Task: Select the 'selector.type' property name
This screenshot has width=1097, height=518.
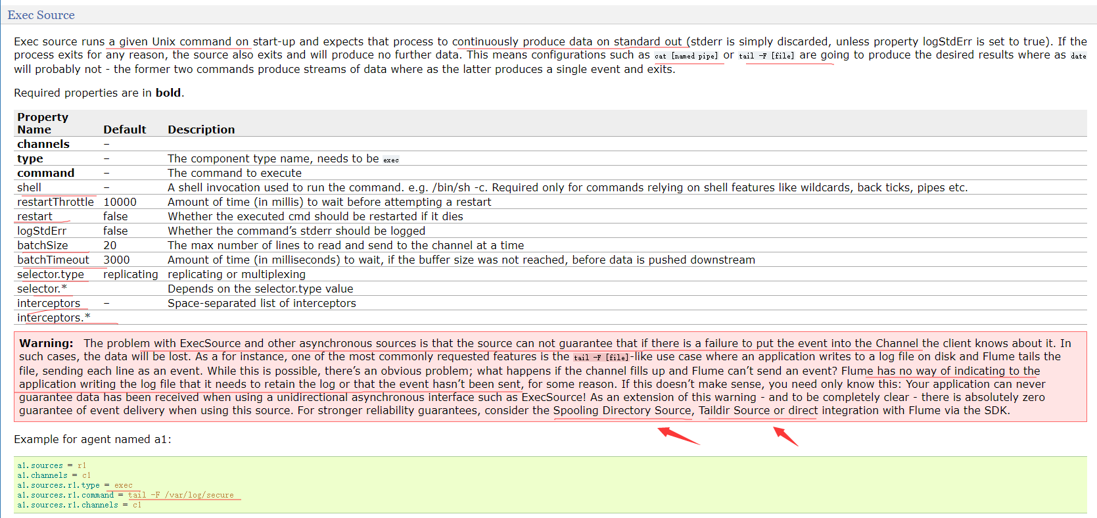Action: coord(51,274)
